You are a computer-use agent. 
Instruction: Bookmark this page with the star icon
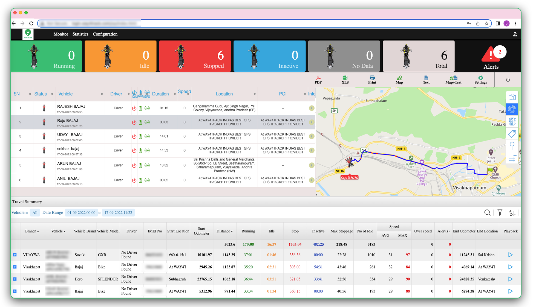tap(486, 24)
